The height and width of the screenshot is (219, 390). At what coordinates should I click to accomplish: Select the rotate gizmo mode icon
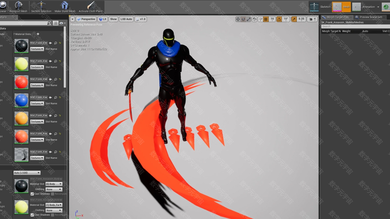(x=243, y=19)
